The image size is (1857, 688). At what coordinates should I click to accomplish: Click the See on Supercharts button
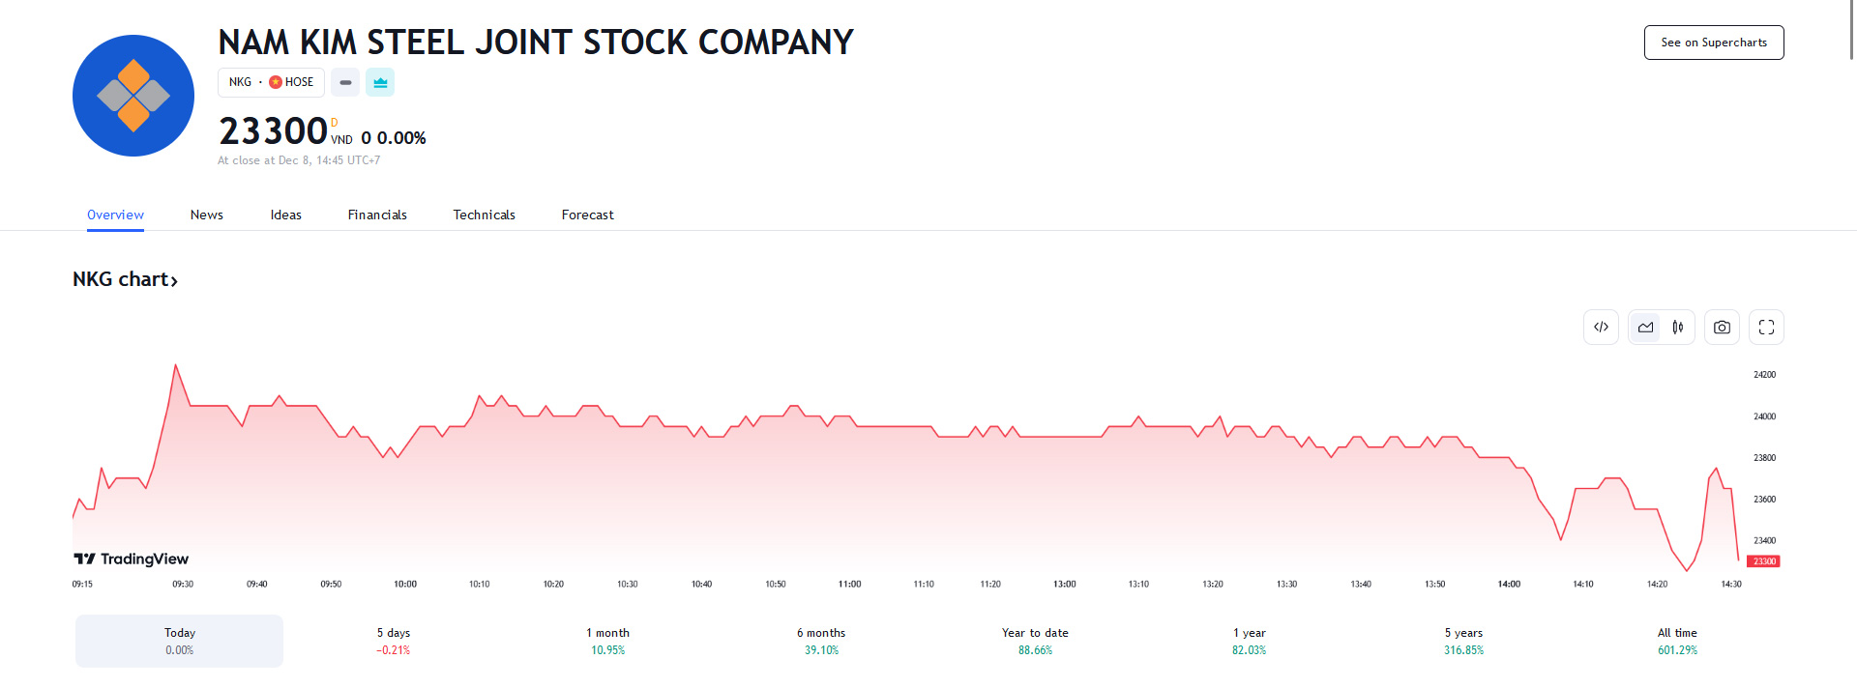(x=1713, y=43)
